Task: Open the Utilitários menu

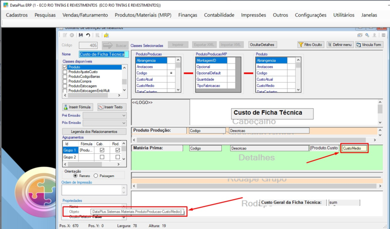Action: [344, 15]
